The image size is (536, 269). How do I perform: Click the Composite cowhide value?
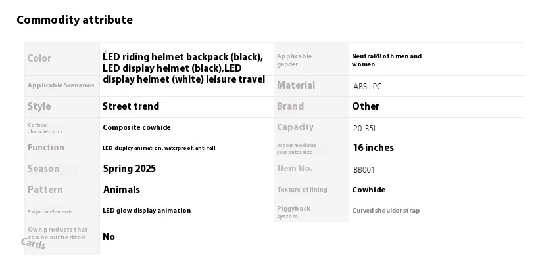point(137,127)
